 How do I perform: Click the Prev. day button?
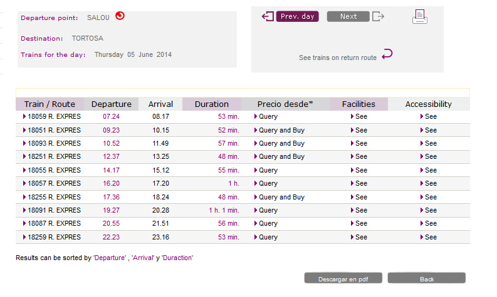point(297,16)
